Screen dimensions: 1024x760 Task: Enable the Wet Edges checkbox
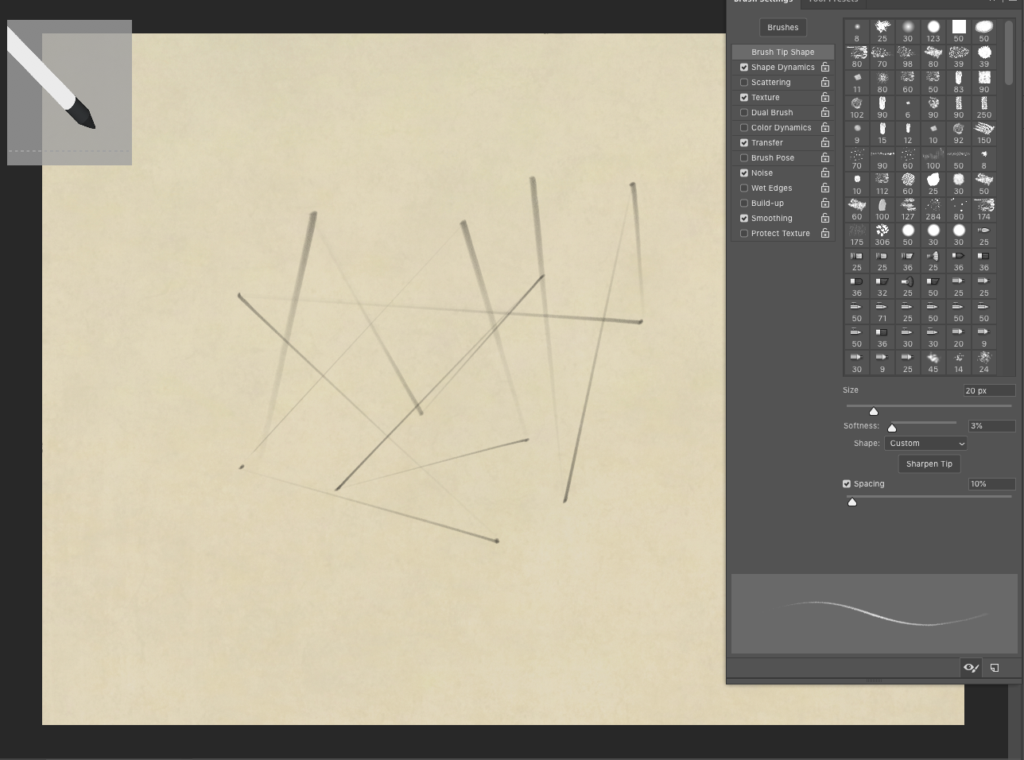tap(744, 188)
